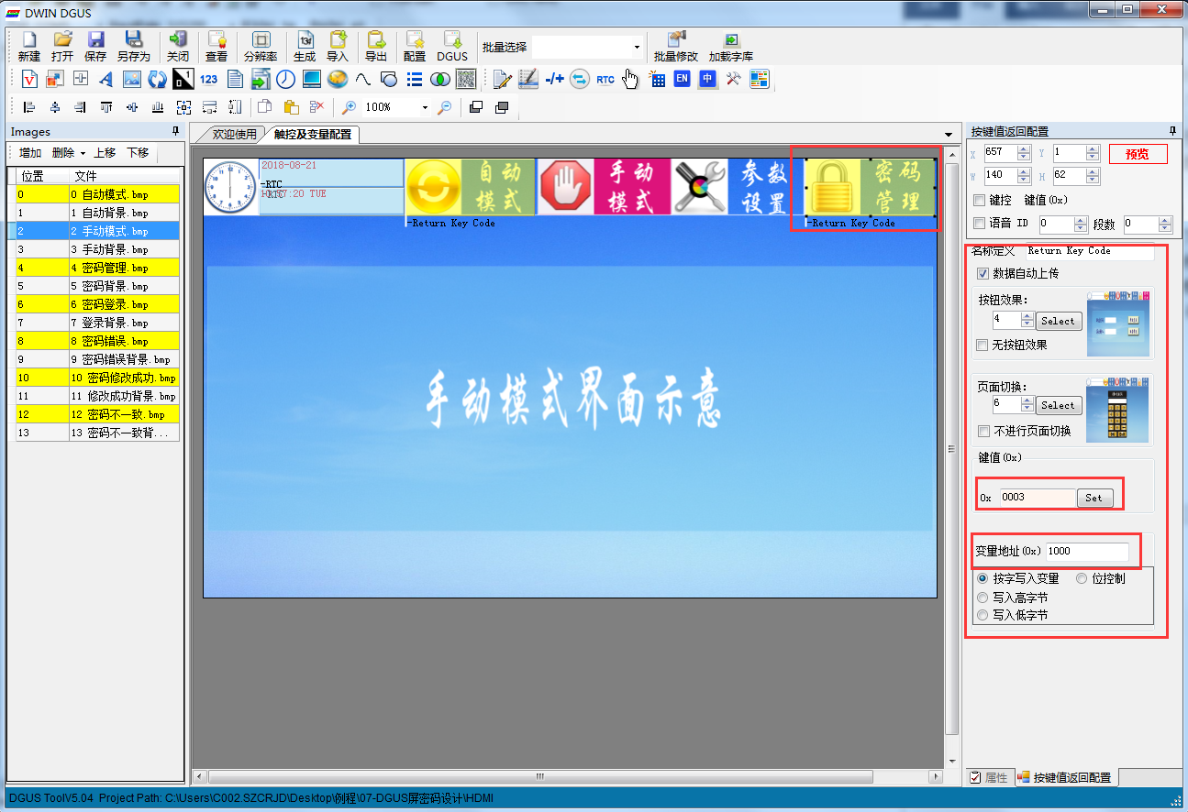Toggle the 键控 checkbox

coord(979,200)
